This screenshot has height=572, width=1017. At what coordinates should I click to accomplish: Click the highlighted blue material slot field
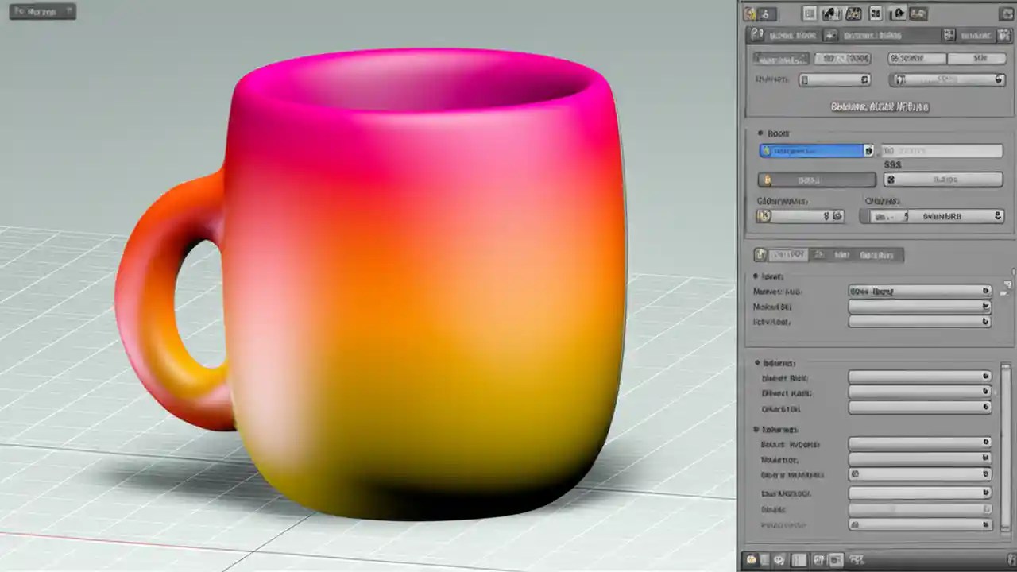click(x=810, y=150)
